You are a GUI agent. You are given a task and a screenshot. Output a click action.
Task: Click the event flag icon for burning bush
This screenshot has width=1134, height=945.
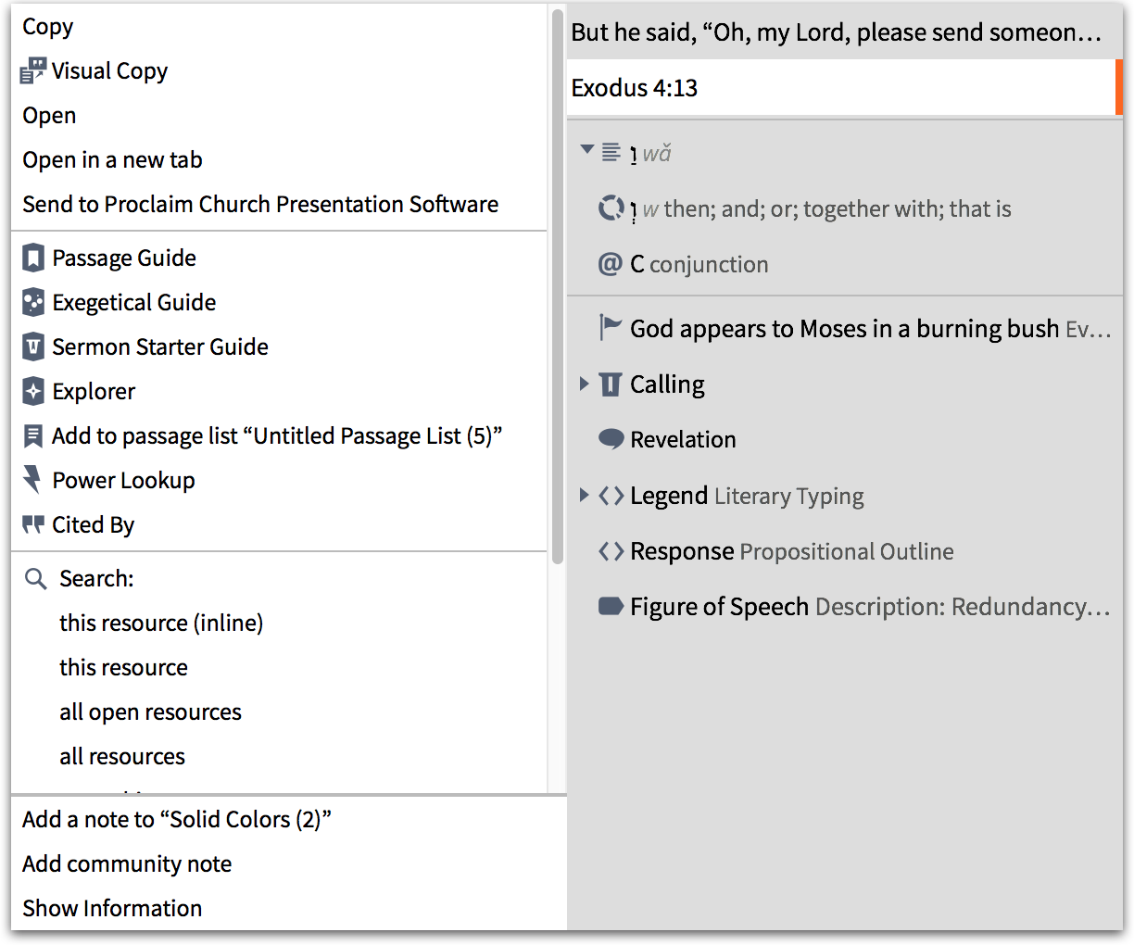point(611,327)
